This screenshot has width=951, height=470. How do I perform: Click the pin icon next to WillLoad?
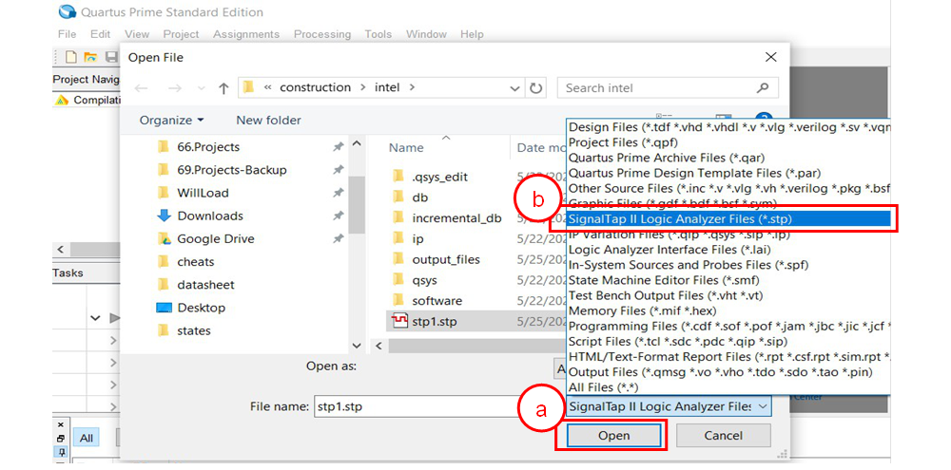tap(339, 193)
